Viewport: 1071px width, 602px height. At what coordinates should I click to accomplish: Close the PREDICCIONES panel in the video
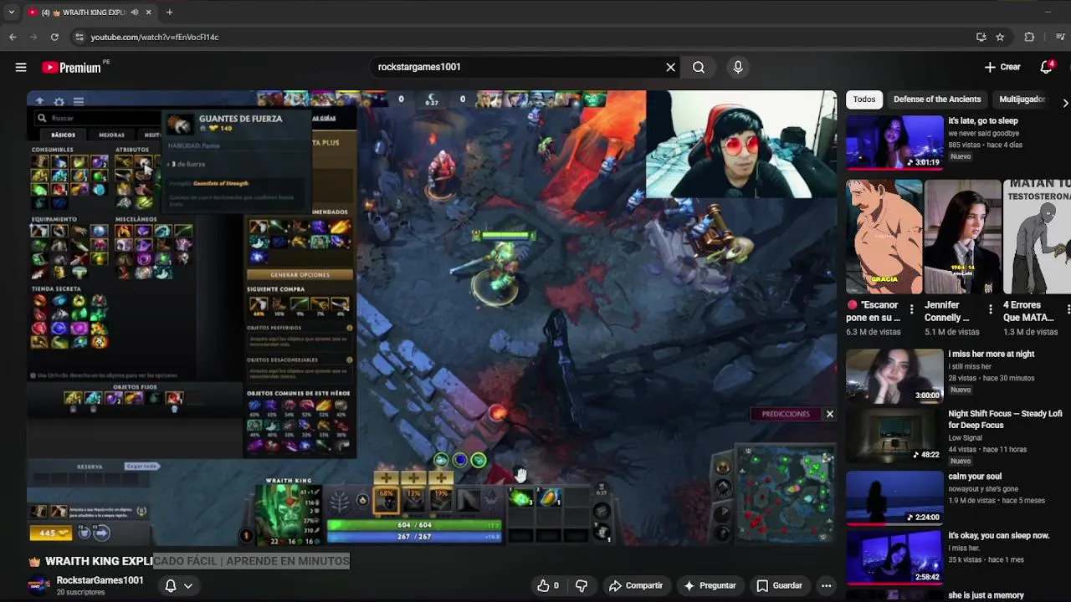point(829,414)
